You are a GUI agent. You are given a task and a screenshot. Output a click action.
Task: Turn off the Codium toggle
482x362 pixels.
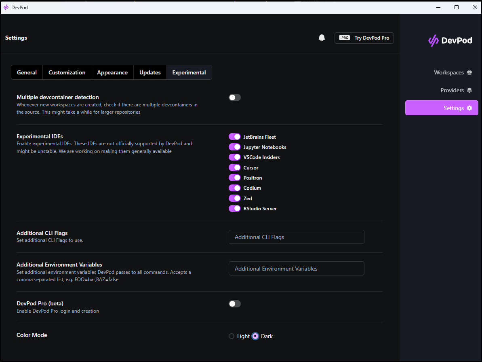235,188
